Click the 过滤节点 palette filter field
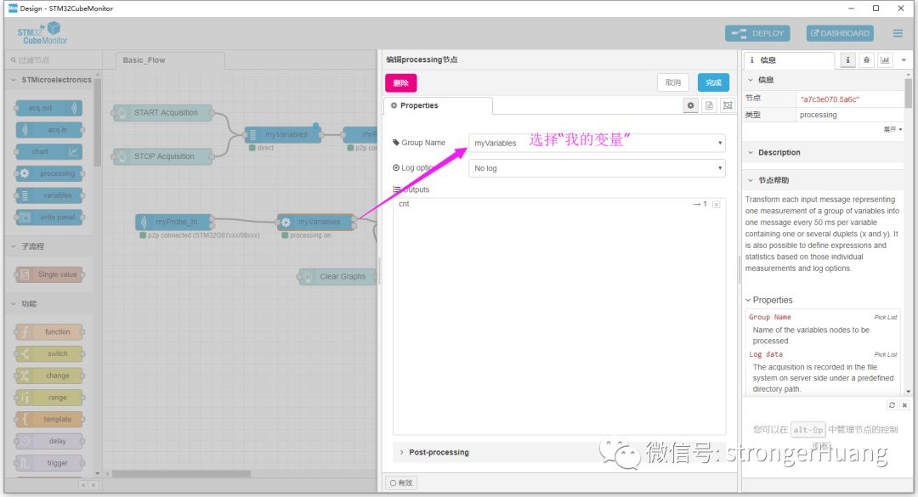This screenshot has height=497, width=918. point(54,59)
